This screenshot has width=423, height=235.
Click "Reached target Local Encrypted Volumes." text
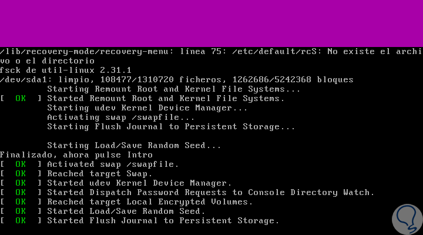click(150, 202)
